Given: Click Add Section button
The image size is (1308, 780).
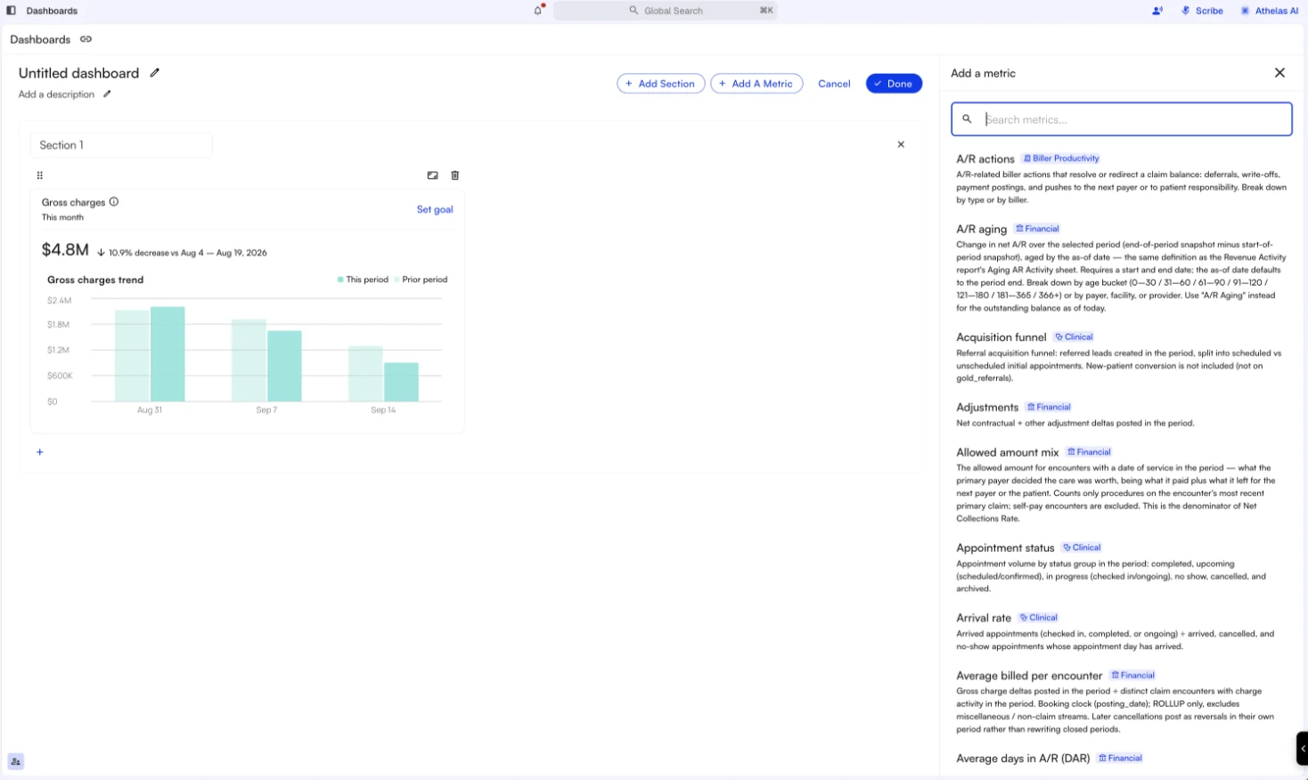Looking at the screenshot, I should (x=660, y=84).
